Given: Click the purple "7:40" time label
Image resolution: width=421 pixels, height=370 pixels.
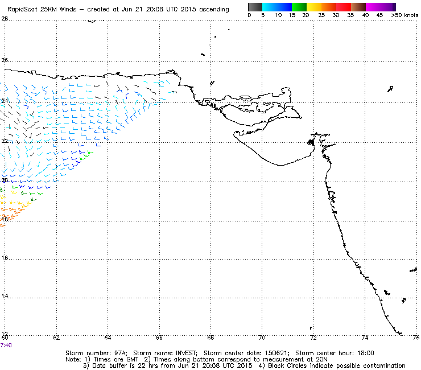Looking at the screenshot, I should (x=6, y=346).
